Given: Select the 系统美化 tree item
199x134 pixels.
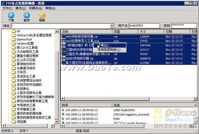Looking at the screenshot, I should tap(23, 89).
